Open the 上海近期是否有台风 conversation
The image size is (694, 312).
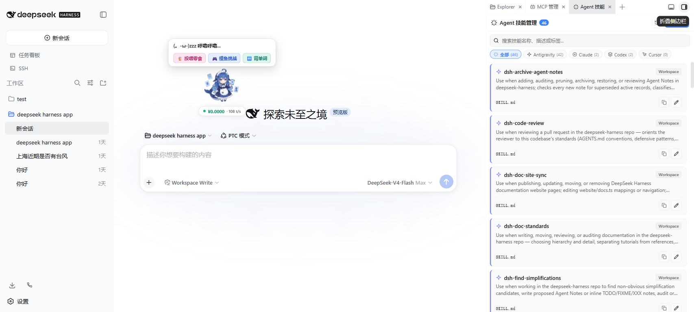(57, 156)
